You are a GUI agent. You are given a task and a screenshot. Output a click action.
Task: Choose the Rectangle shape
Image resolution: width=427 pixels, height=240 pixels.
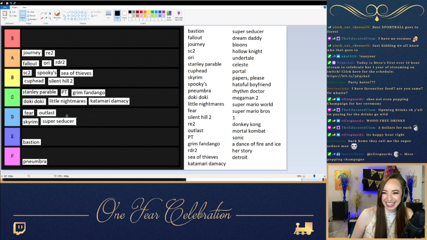point(75,12)
